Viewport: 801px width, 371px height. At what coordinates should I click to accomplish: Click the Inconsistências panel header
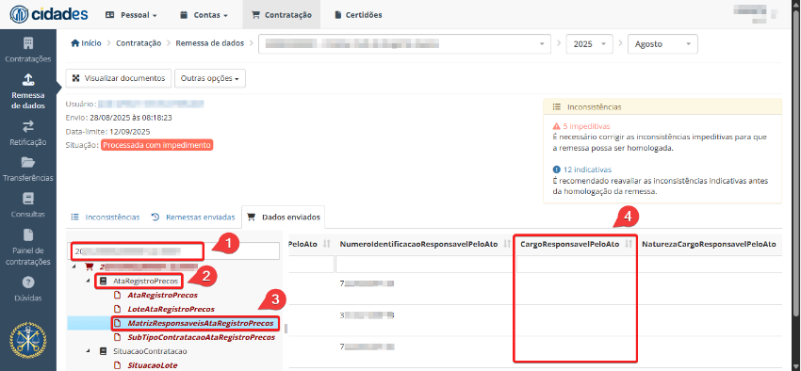pyautogui.click(x=662, y=107)
